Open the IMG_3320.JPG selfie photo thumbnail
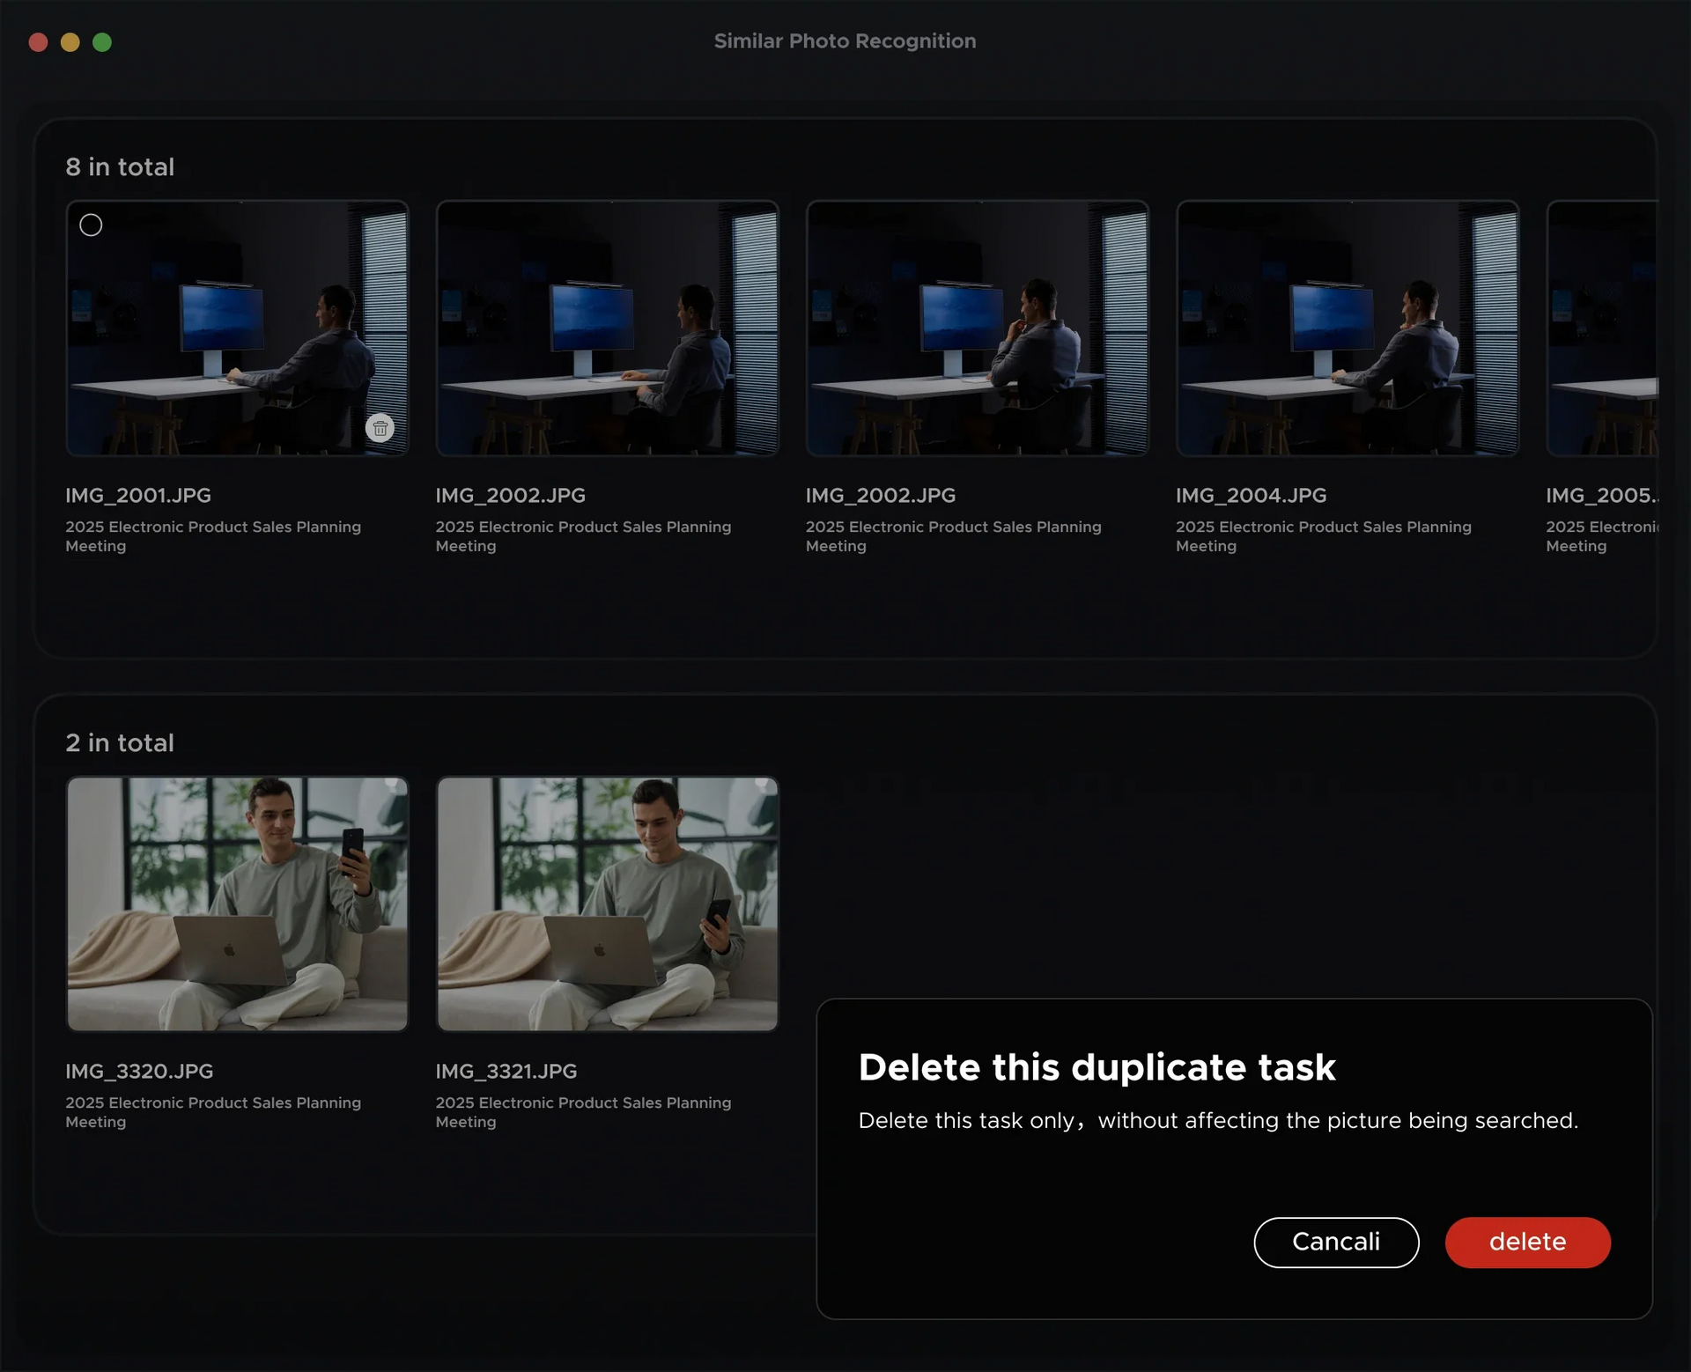 pos(237,904)
